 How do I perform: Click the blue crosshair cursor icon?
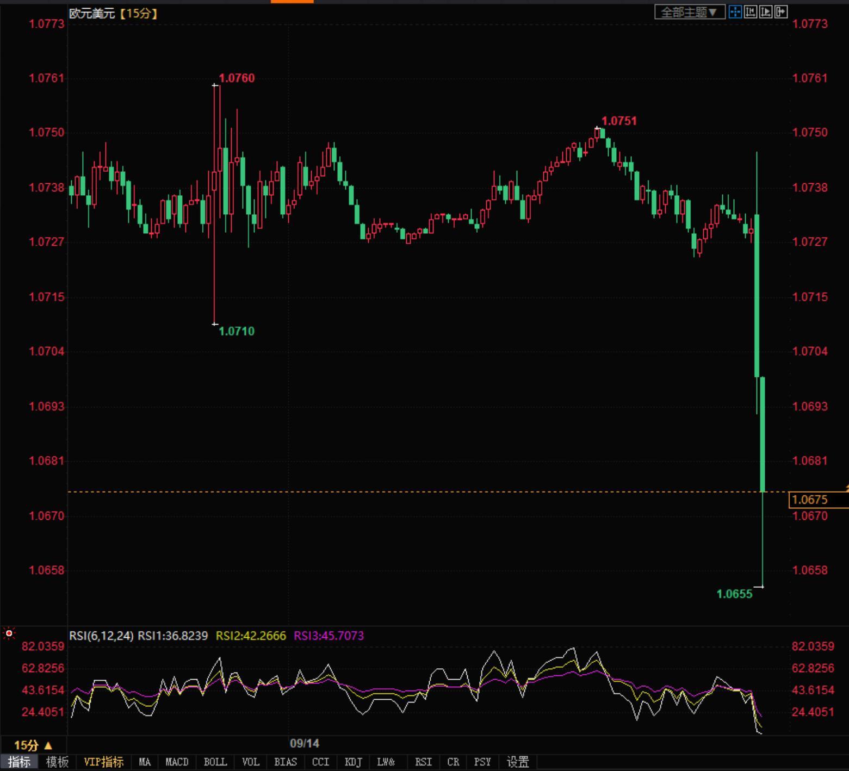(735, 12)
